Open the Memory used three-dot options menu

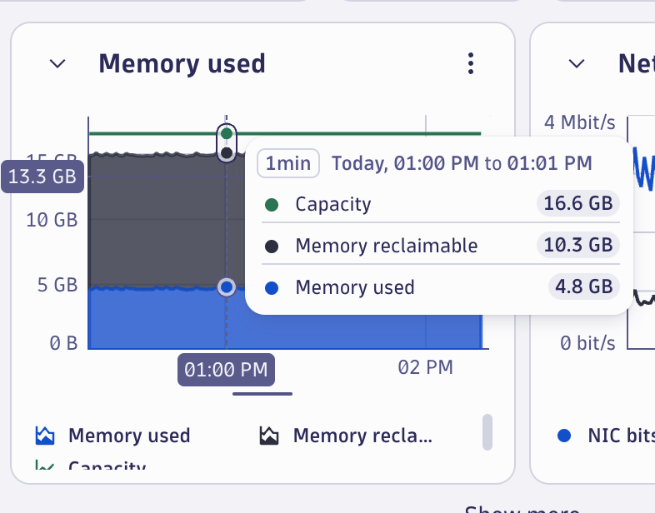click(471, 63)
